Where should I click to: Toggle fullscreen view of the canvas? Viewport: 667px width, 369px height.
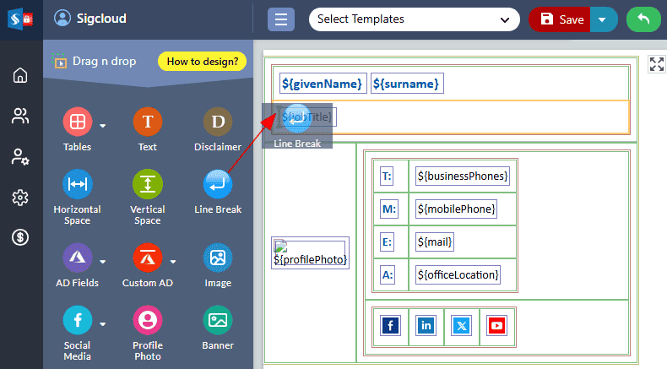656,65
